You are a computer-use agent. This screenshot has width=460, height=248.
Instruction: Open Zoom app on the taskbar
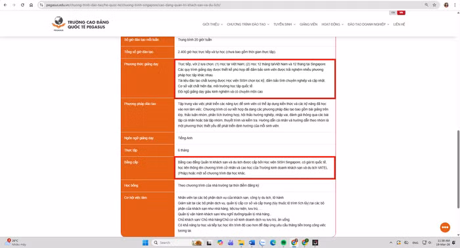[262, 243]
